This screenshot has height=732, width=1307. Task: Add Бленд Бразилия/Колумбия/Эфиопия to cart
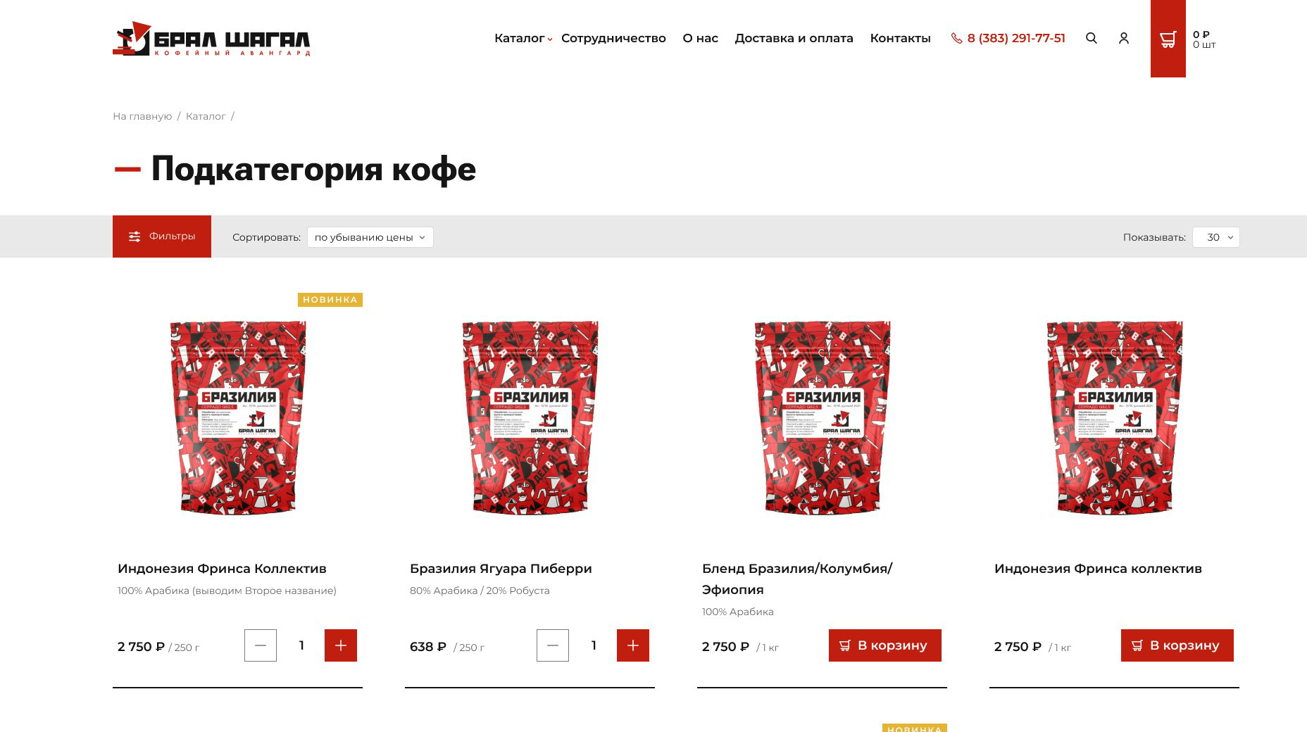click(885, 645)
